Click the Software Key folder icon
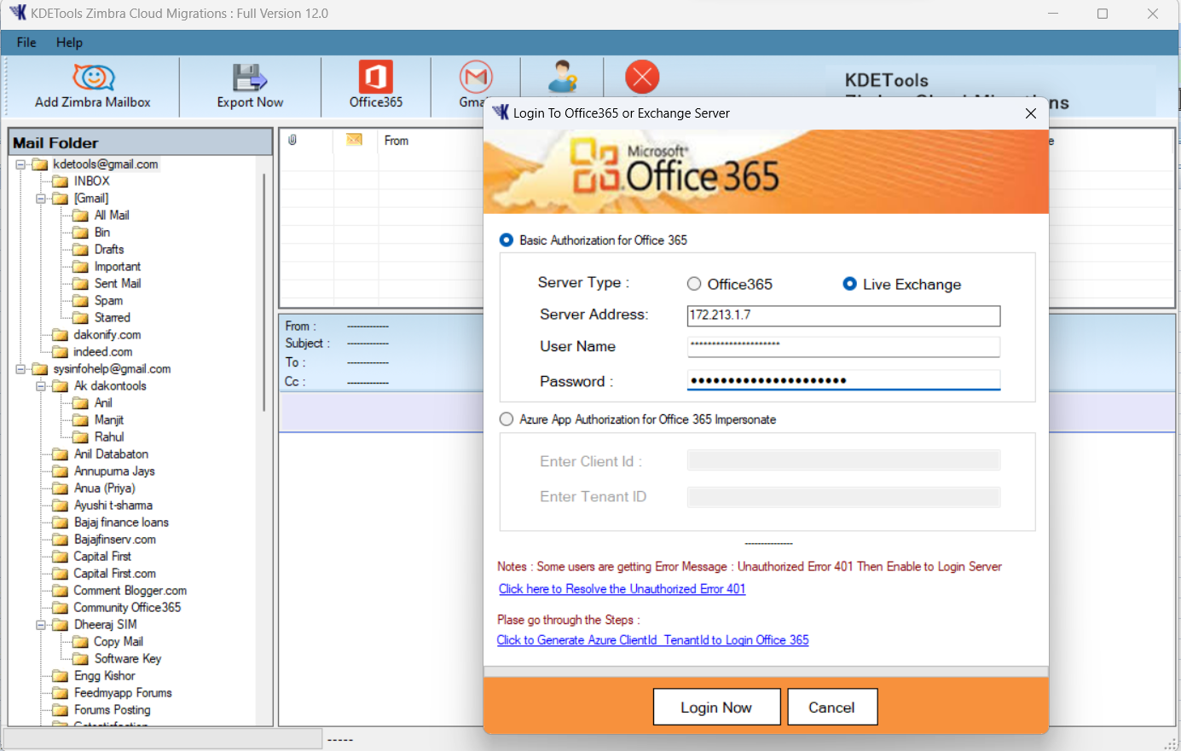Screen dimensions: 1181x751 [x=81, y=659]
